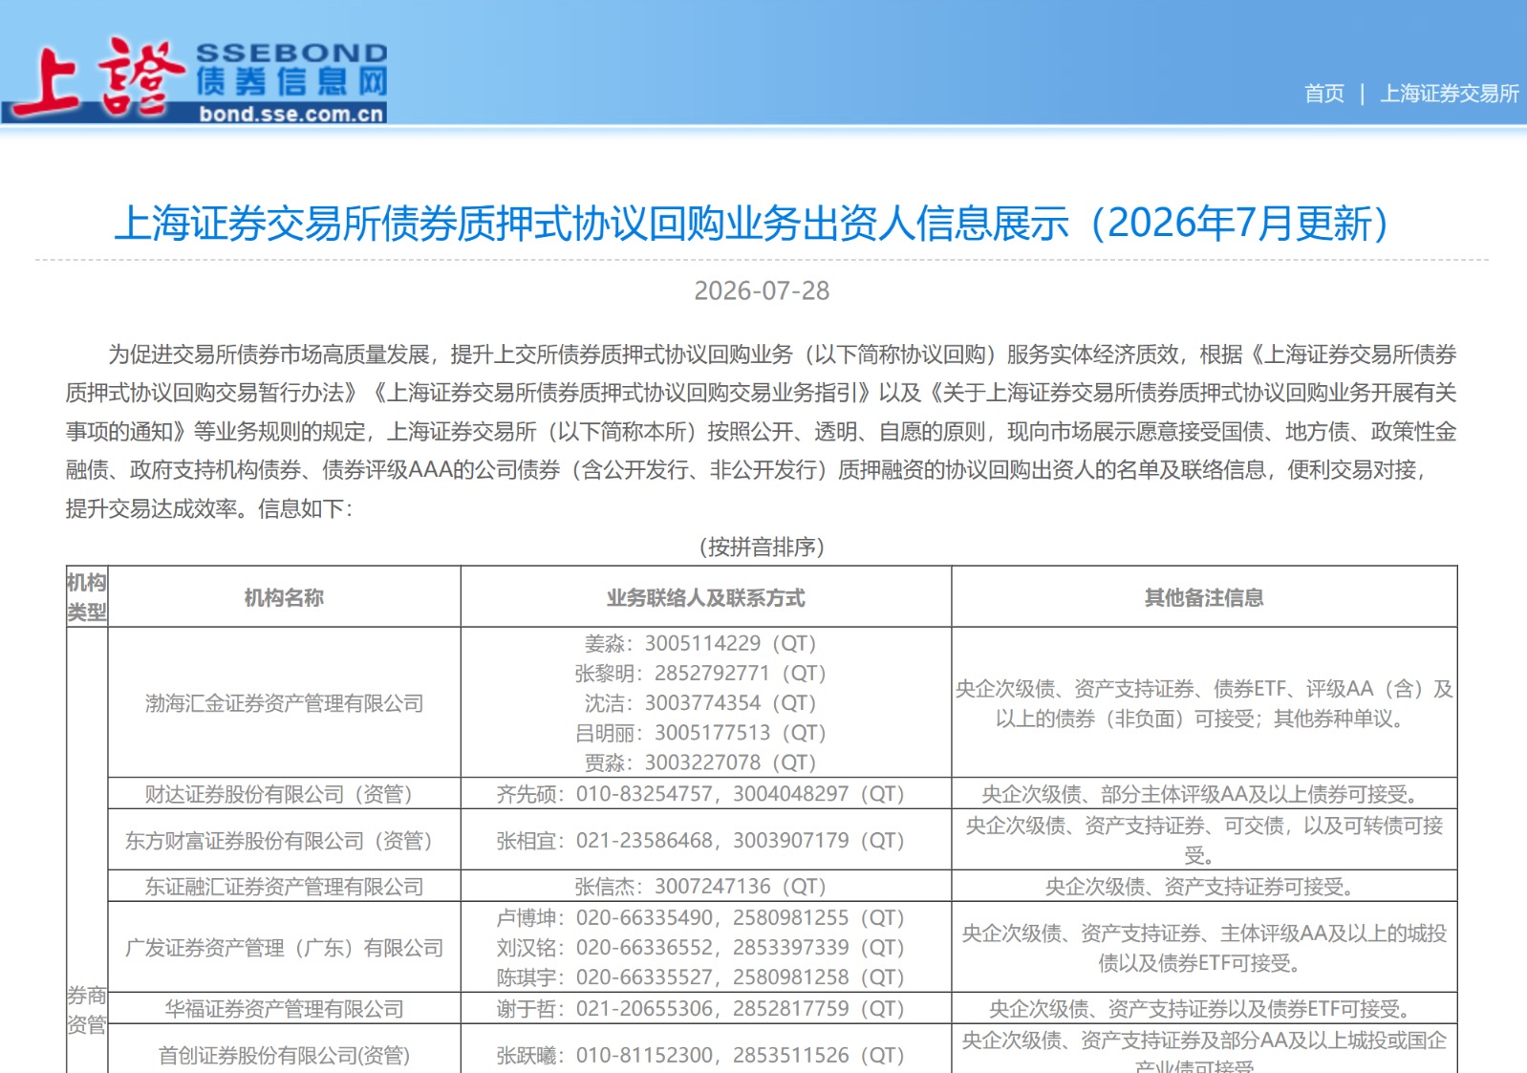Click the 首创证券股份有限公司(资管) cell
This screenshot has width=1527, height=1073.
[x=284, y=1056]
